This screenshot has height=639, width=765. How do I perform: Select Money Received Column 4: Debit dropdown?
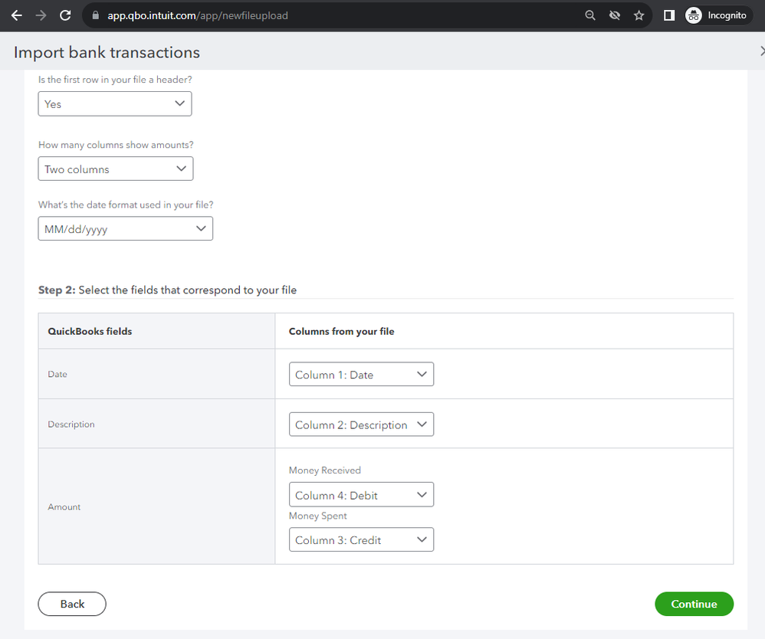tap(361, 495)
